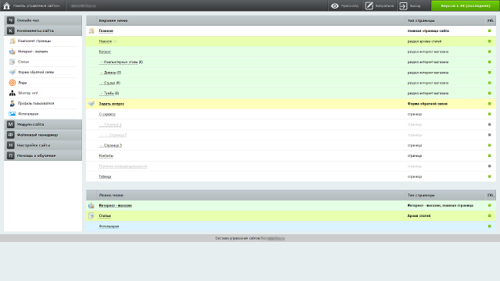500x281 pixels.
Task: Open Онлайн чат via its Ч icon
Action: point(10,20)
